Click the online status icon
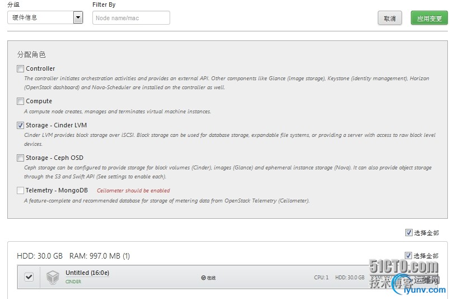This screenshot has width=449, height=299. coord(203,278)
